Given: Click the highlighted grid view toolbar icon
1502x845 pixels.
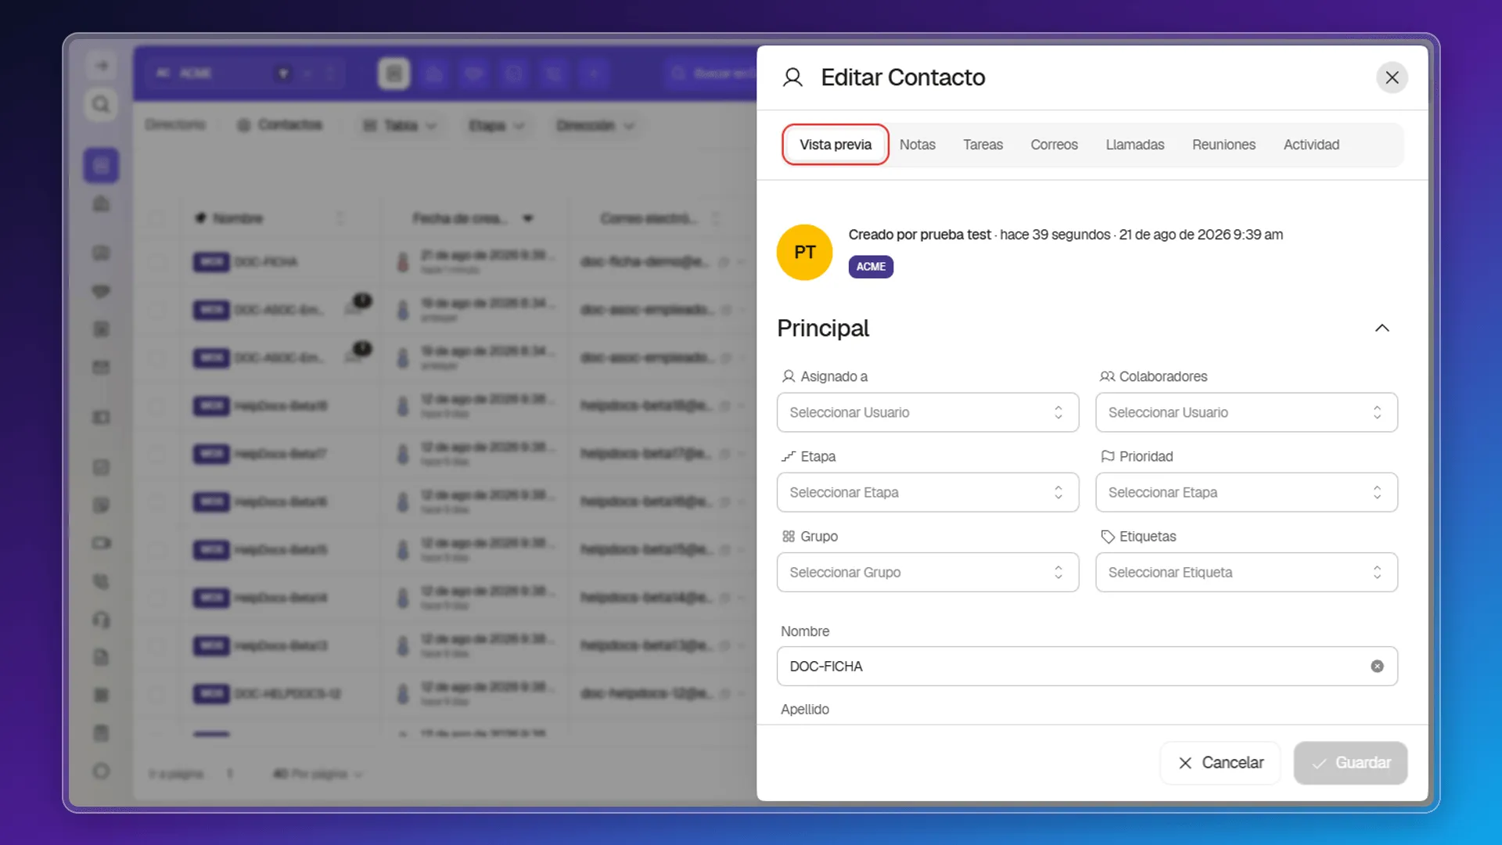Looking at the screenshot, I should tap(393, 74).
